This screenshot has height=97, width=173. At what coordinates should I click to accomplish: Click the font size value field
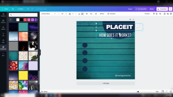pyautogui.click(x=62, y=14)
